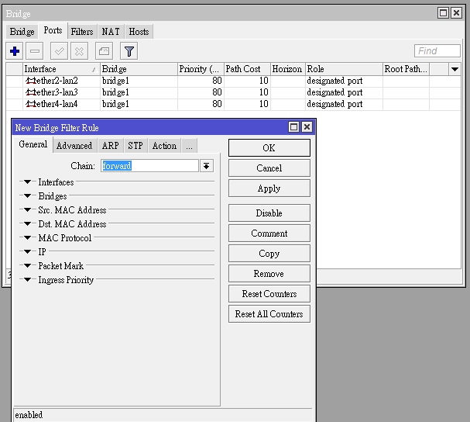Click the Find search field
Viewport: 470px width, 422px height.
tap(437, 50)
